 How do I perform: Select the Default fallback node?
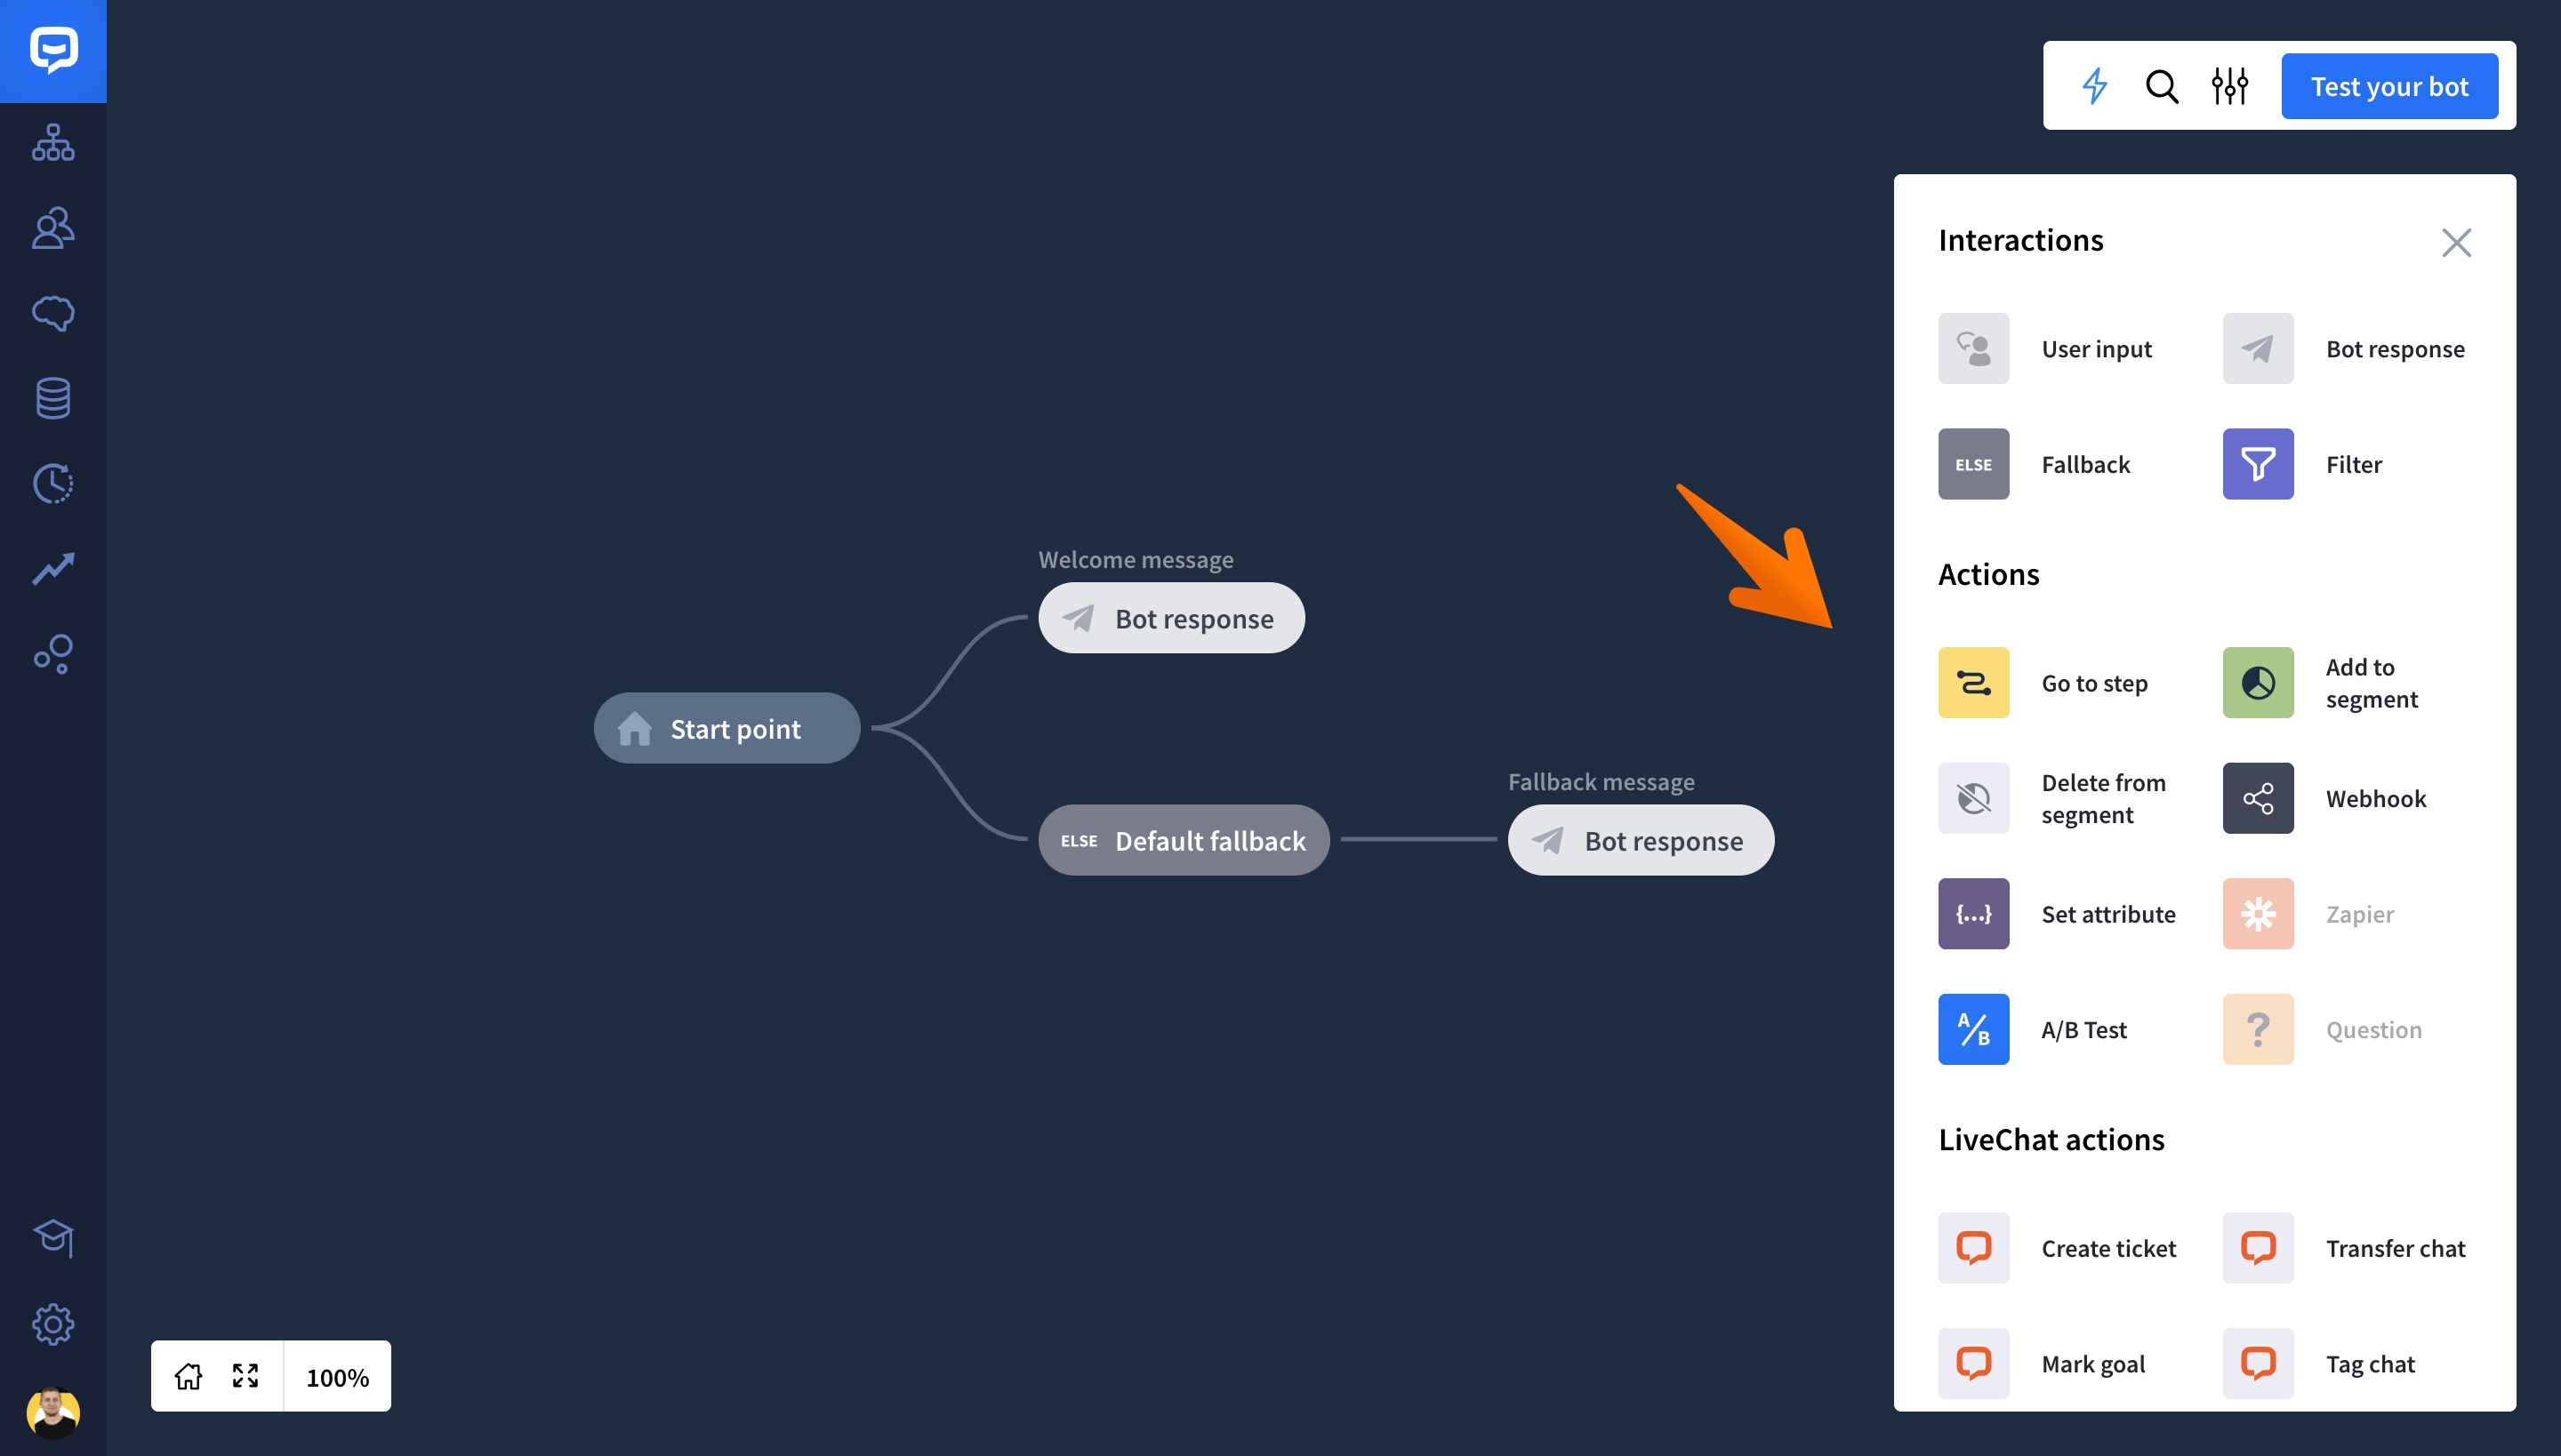coord(1184,840)
